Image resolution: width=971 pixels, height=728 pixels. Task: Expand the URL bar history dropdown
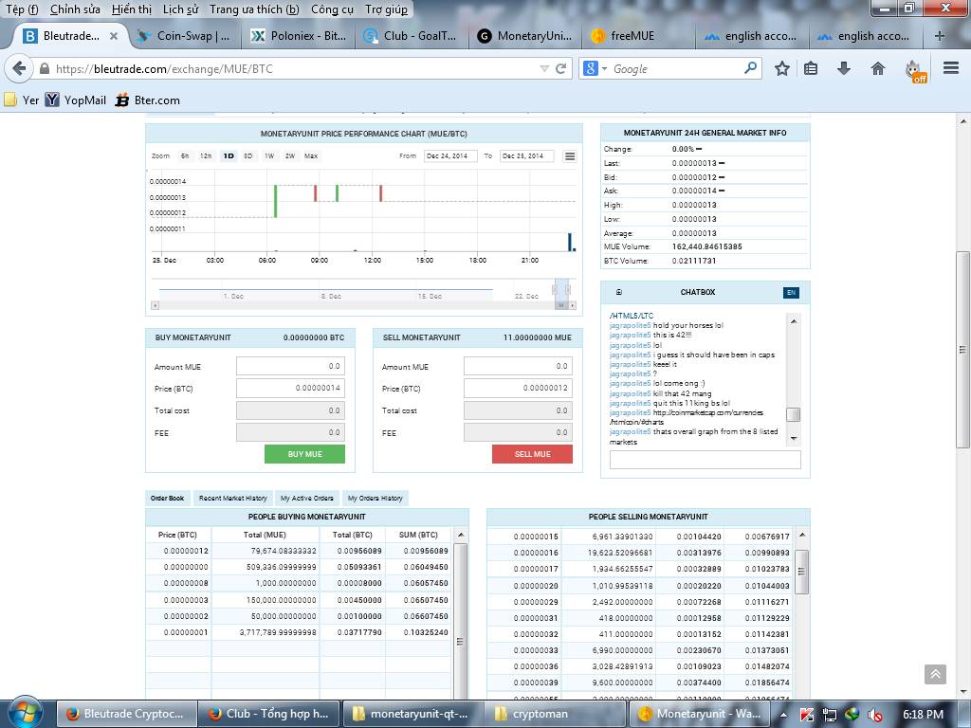click(x=543, y=68)
